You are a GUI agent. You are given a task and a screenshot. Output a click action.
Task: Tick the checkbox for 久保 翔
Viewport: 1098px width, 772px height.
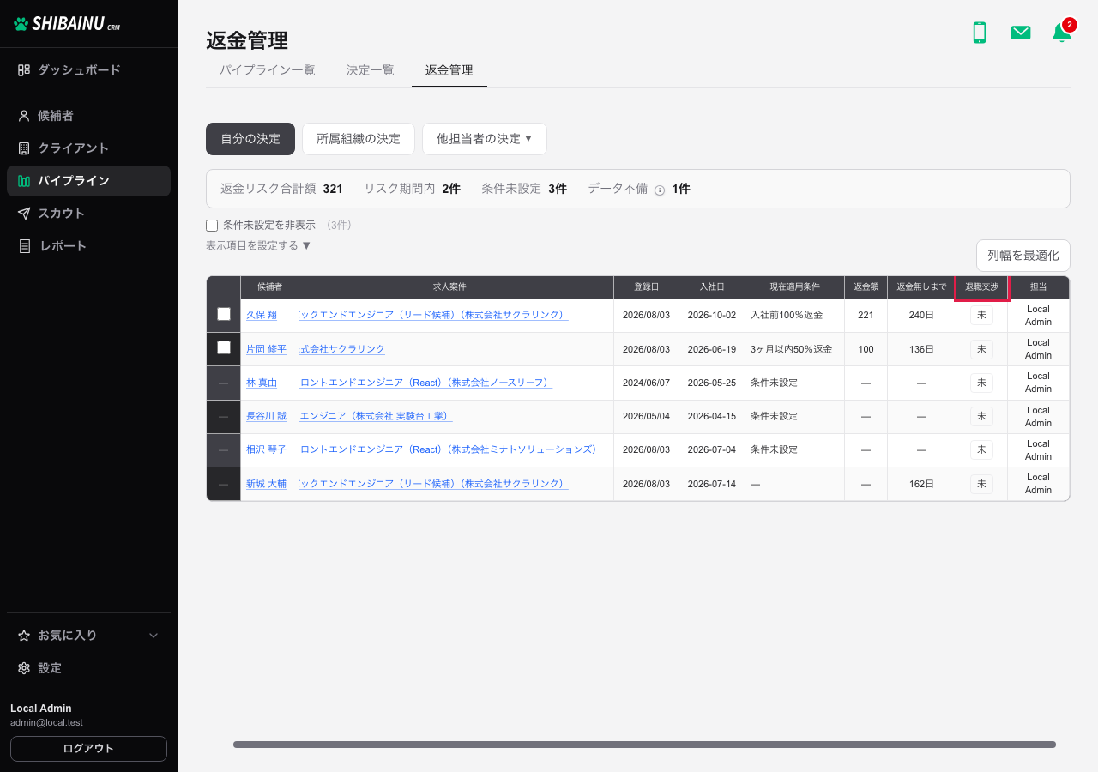224,315
